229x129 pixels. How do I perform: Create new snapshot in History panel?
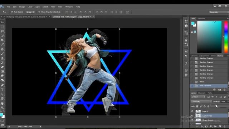click(x=219, y=90)
